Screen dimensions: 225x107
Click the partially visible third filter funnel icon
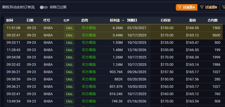tap(223, 7)
